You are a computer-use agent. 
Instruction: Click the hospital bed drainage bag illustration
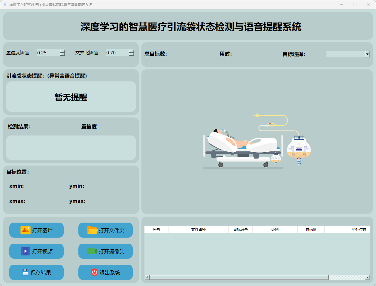tap(257, 141)
